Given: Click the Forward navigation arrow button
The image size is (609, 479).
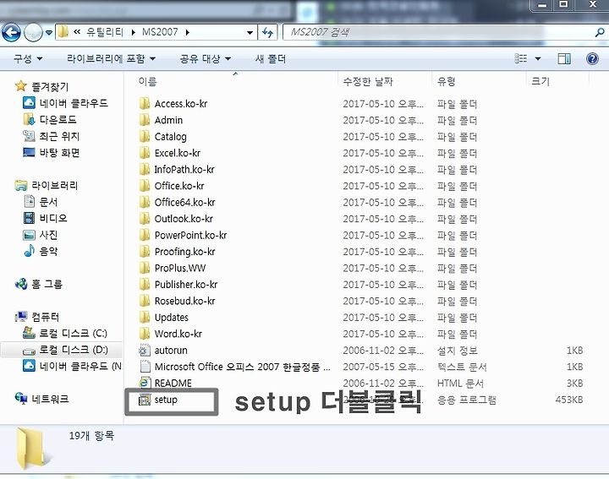Looking at the screenshot, I should click(33, 33).
